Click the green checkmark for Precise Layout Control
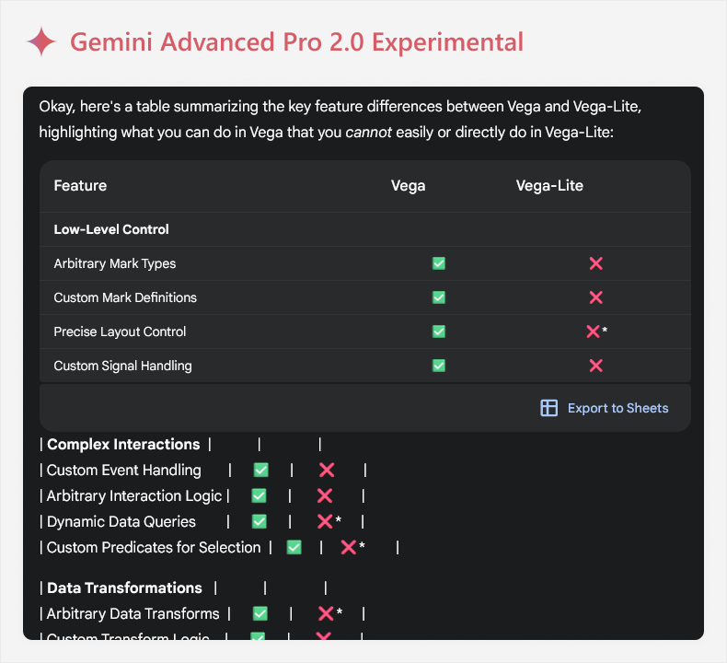 pos(439,331)
